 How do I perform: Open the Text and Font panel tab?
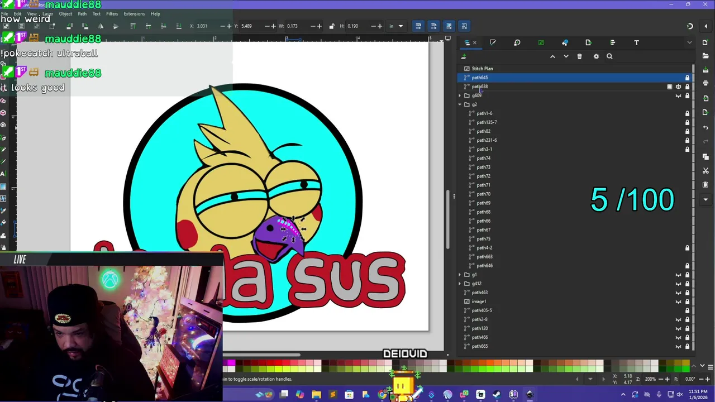[636, 42]
